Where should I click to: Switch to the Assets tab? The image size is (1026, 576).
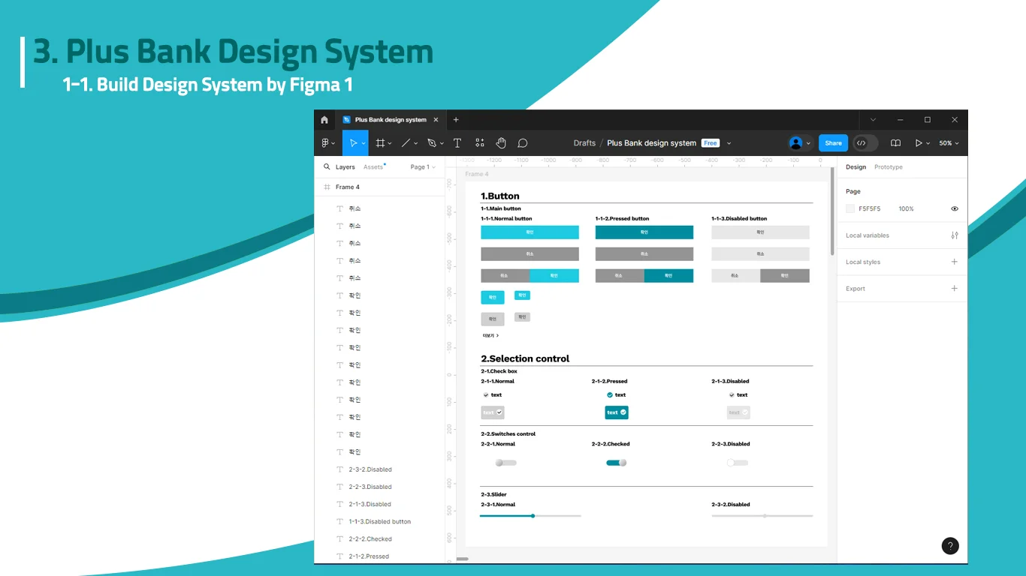pos(373,167)
